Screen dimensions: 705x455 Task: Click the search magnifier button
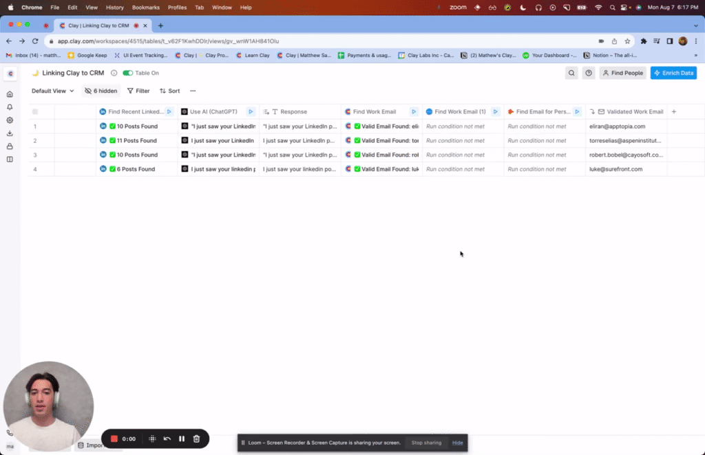click(571, 73)
